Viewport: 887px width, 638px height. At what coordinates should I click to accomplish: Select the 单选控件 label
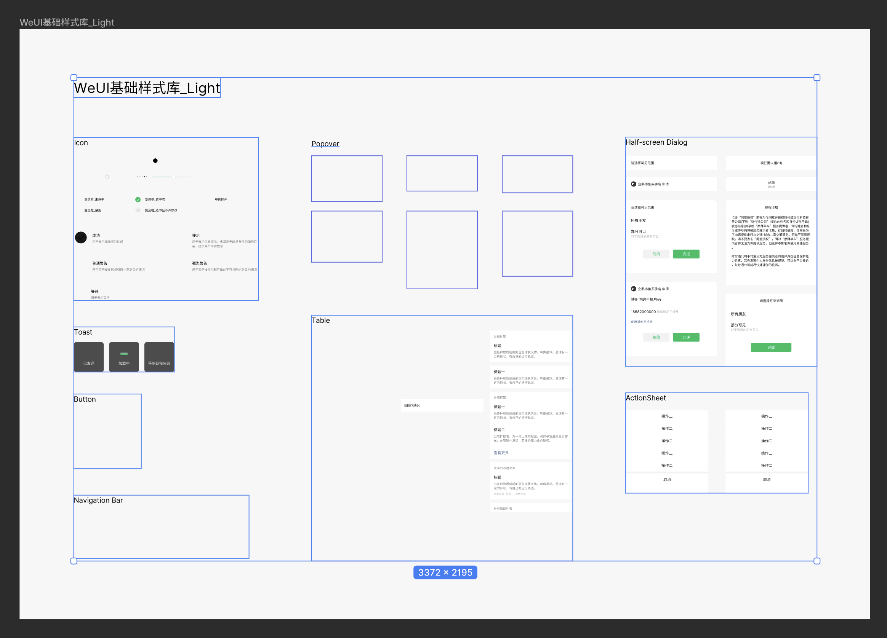pyautogui.click(x=221, y=199)
